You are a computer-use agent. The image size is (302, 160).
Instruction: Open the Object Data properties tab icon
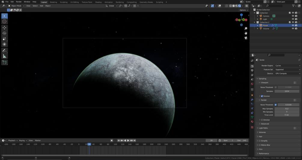tap(252, 117)
